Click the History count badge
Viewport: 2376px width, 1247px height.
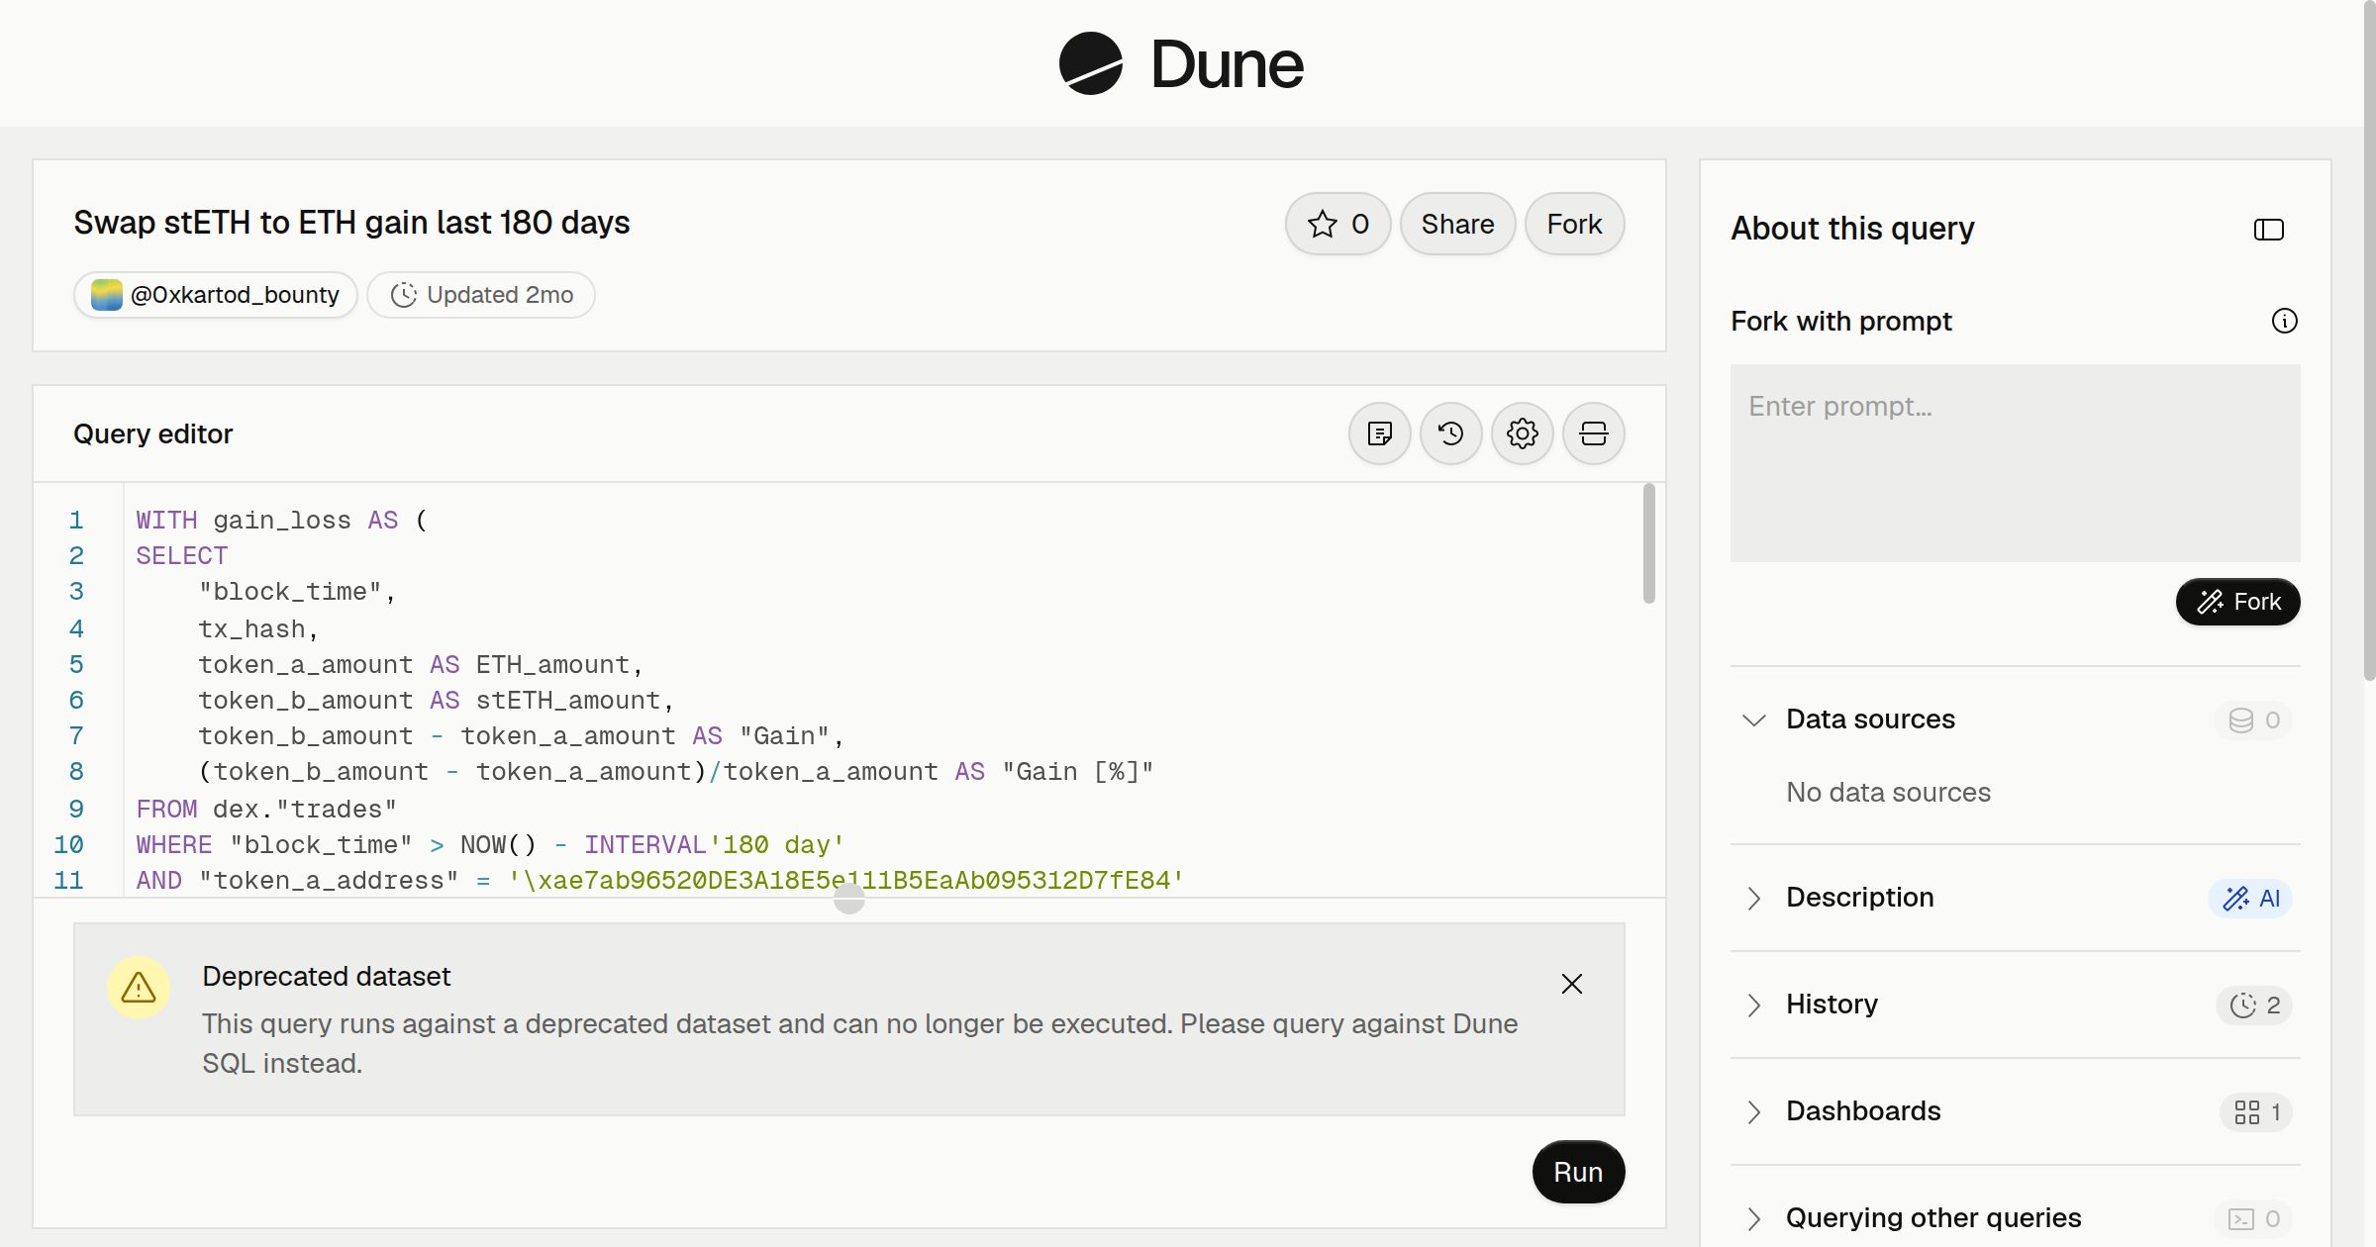pyautogui.click(x=2254, y=1005)
